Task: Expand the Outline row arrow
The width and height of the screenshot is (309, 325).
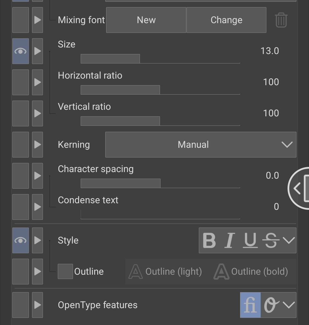Action: pos(38,272)
